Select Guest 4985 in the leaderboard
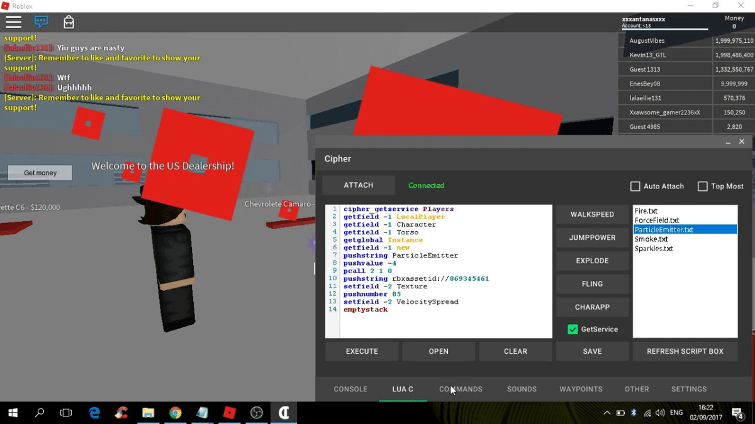The image size is (755, 424). coord(665,127)
